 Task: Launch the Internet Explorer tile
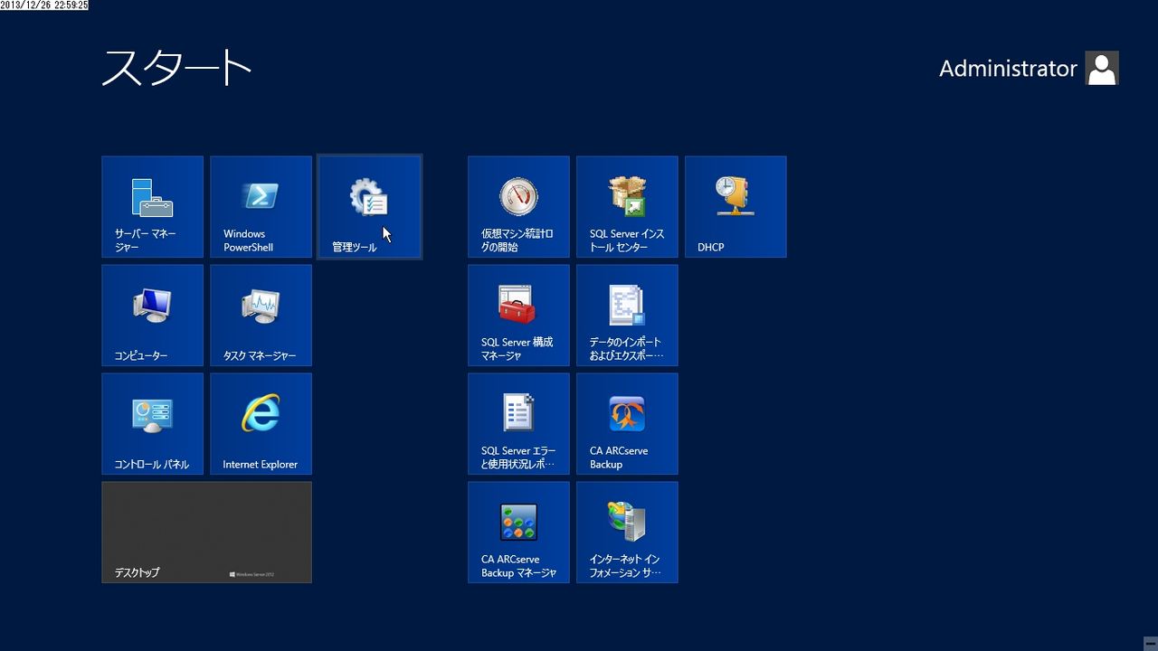261,424
